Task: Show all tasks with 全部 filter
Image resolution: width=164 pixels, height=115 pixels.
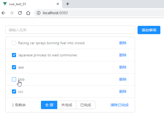Action: pos(49,105)
